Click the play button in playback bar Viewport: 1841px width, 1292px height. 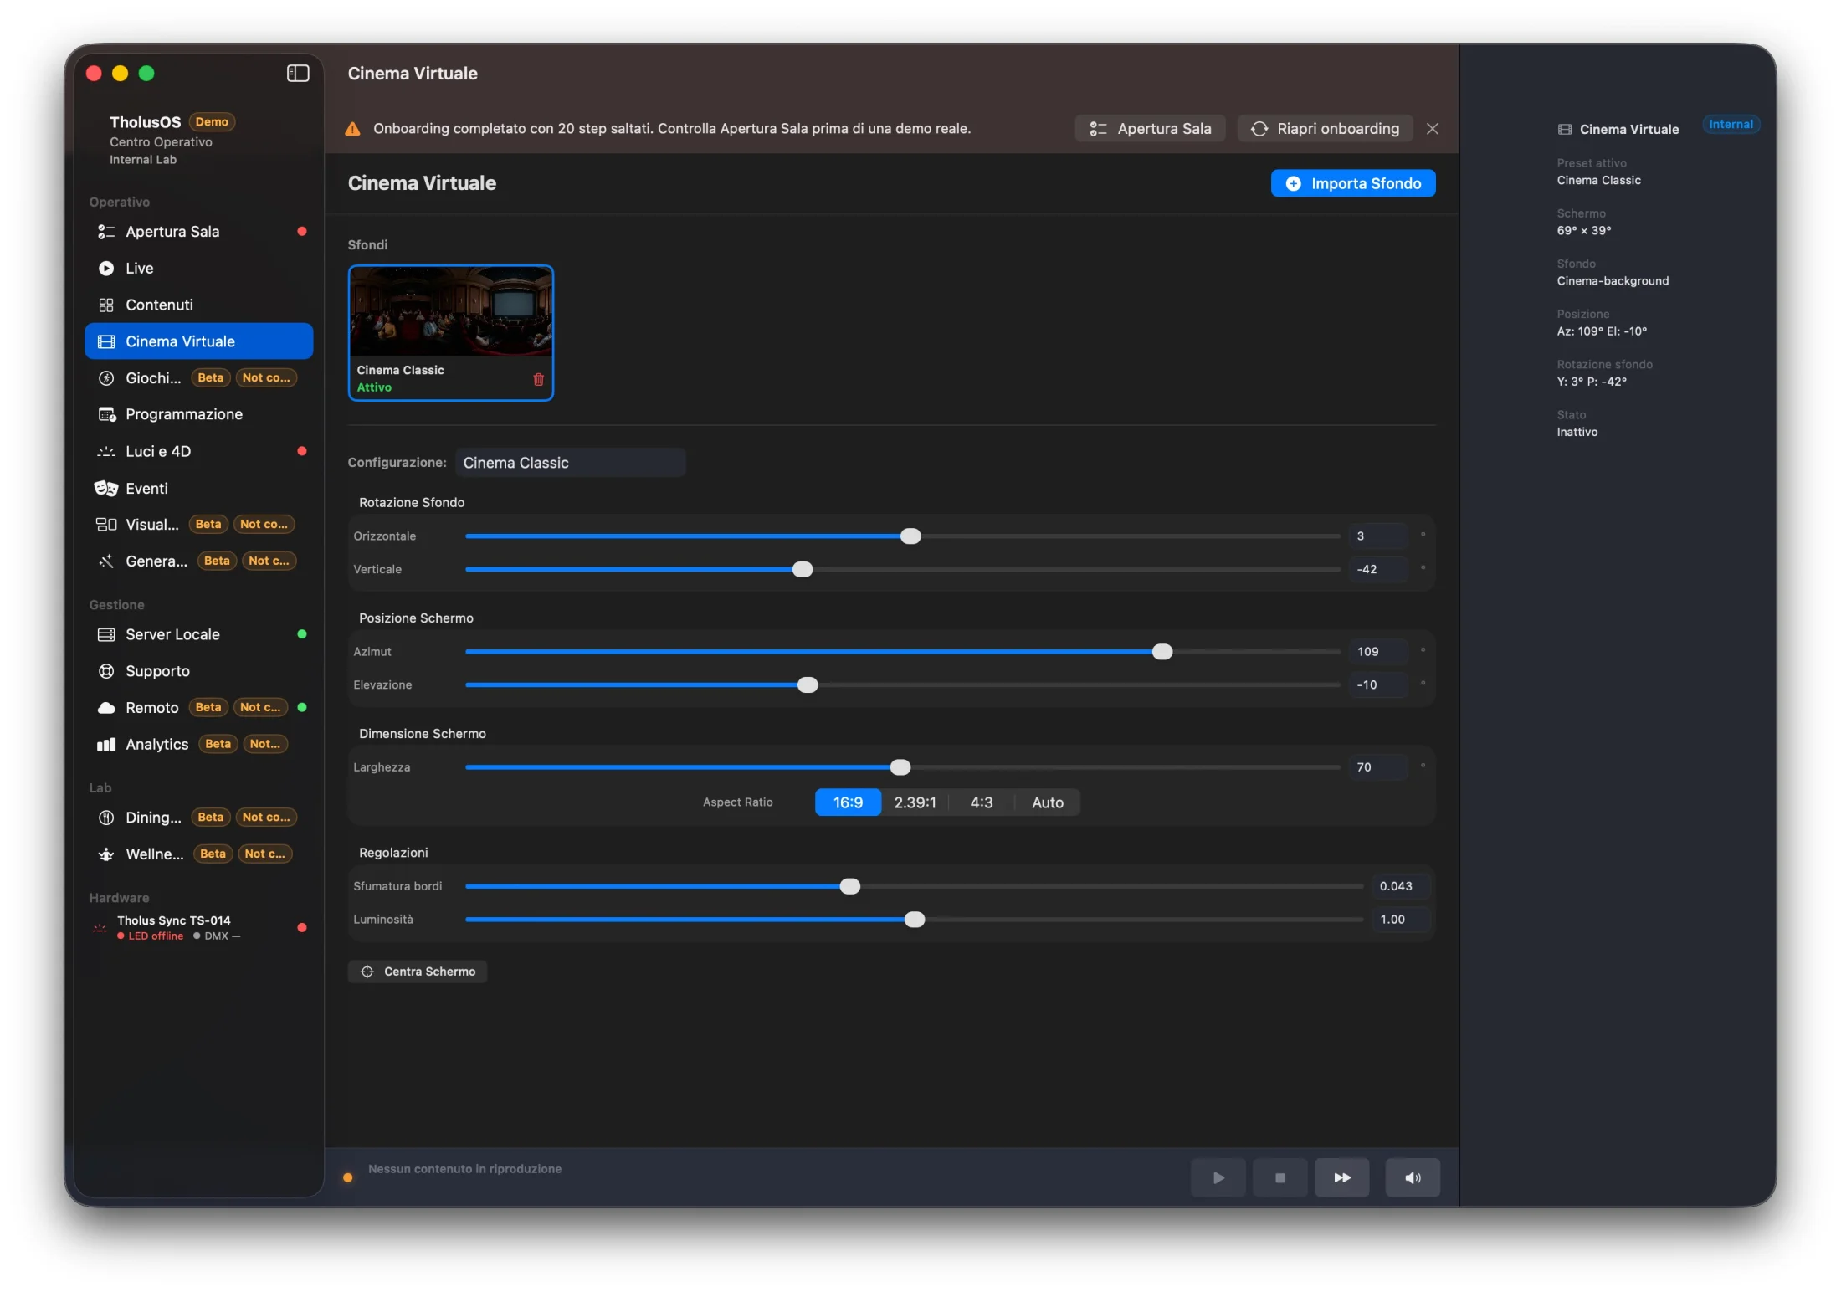1218,1177
